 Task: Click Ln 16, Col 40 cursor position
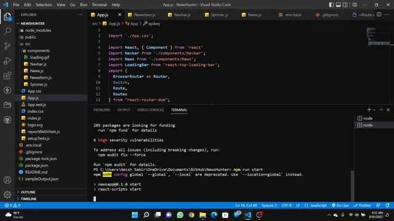pyautogui.click(x=246, y=205)
